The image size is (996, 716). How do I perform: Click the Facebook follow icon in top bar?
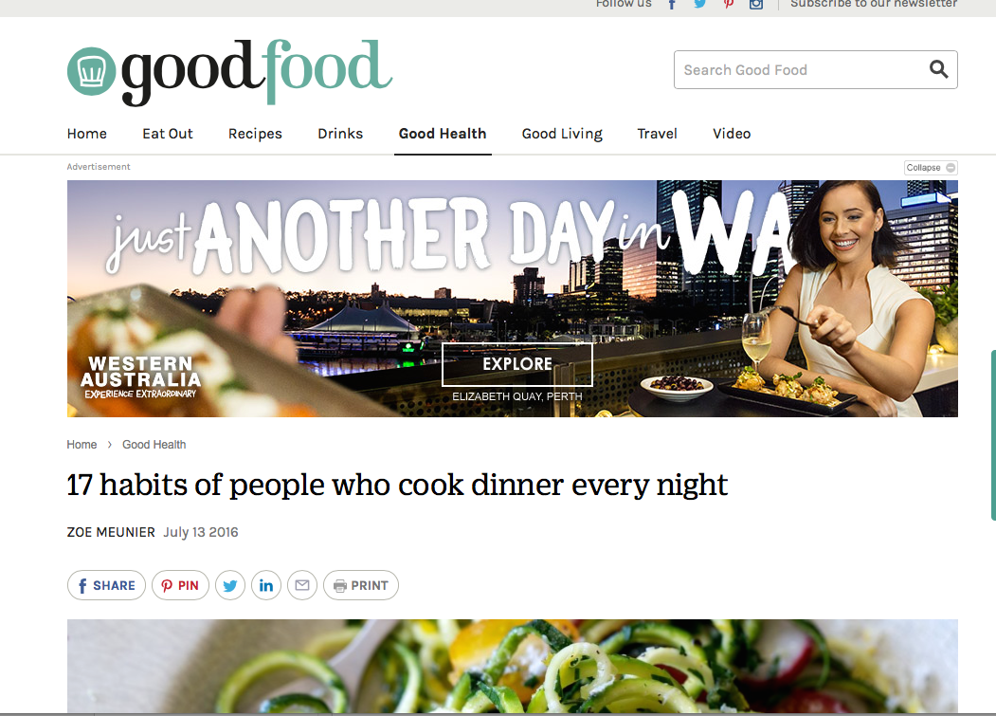[x=672, y=4]
